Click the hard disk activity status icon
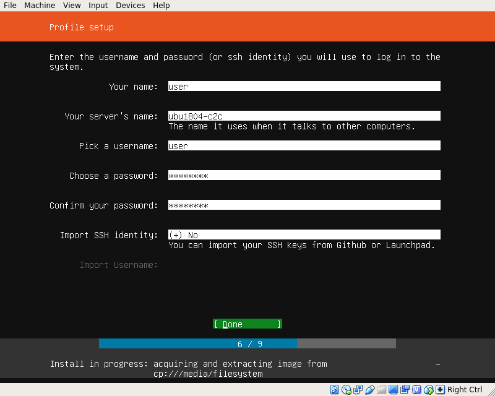 click(x=335, y=390)
